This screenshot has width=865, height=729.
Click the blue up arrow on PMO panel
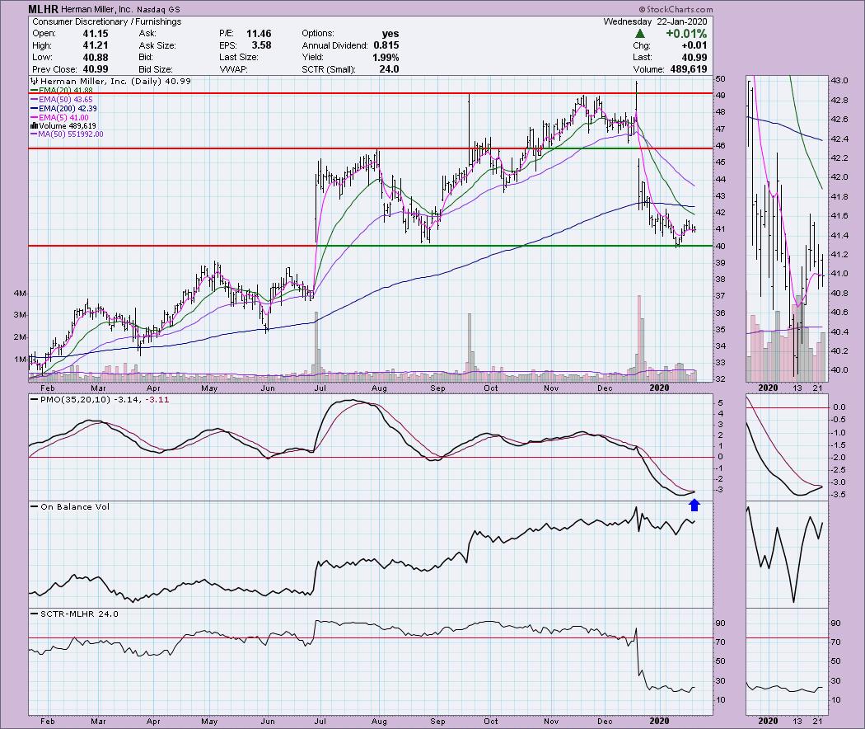[x=694, y=505]
